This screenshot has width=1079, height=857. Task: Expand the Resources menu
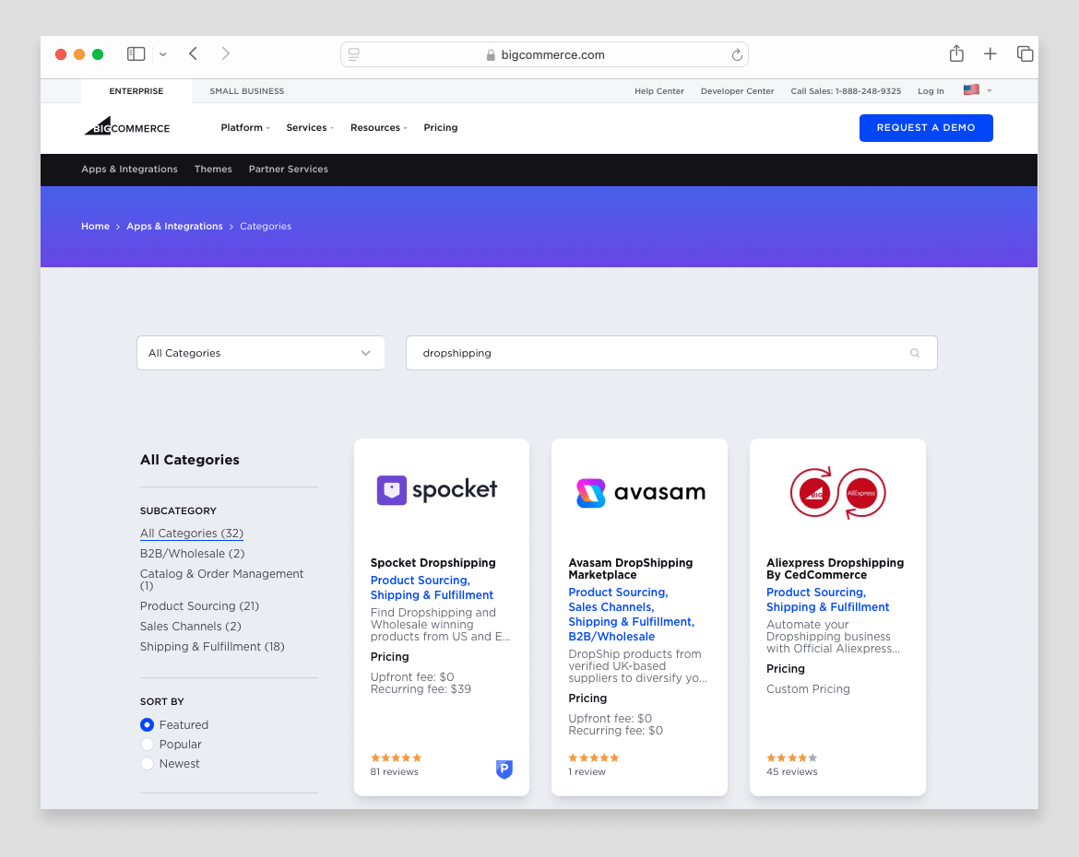pos(378,127)
